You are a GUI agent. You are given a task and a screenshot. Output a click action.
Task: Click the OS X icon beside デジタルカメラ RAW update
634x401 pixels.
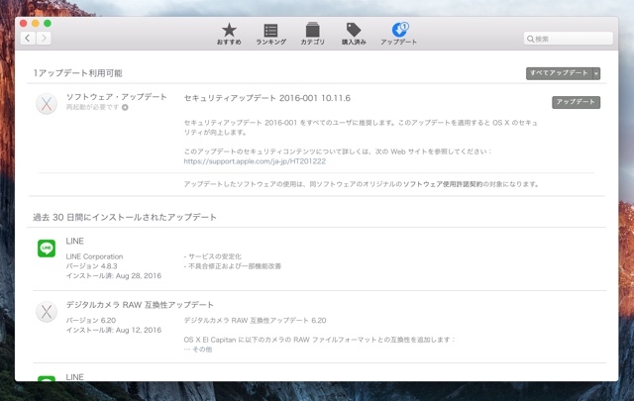[47, 312]
